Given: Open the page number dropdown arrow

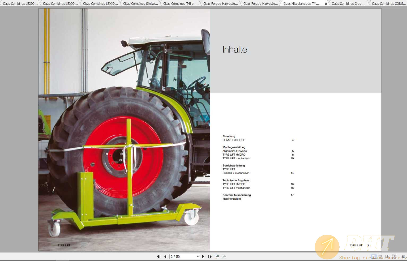Looking at the screenshot, I should (198, 256).
